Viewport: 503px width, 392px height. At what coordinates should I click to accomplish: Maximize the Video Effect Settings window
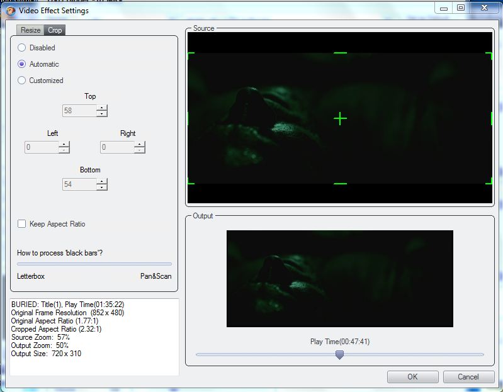point(461,8)
